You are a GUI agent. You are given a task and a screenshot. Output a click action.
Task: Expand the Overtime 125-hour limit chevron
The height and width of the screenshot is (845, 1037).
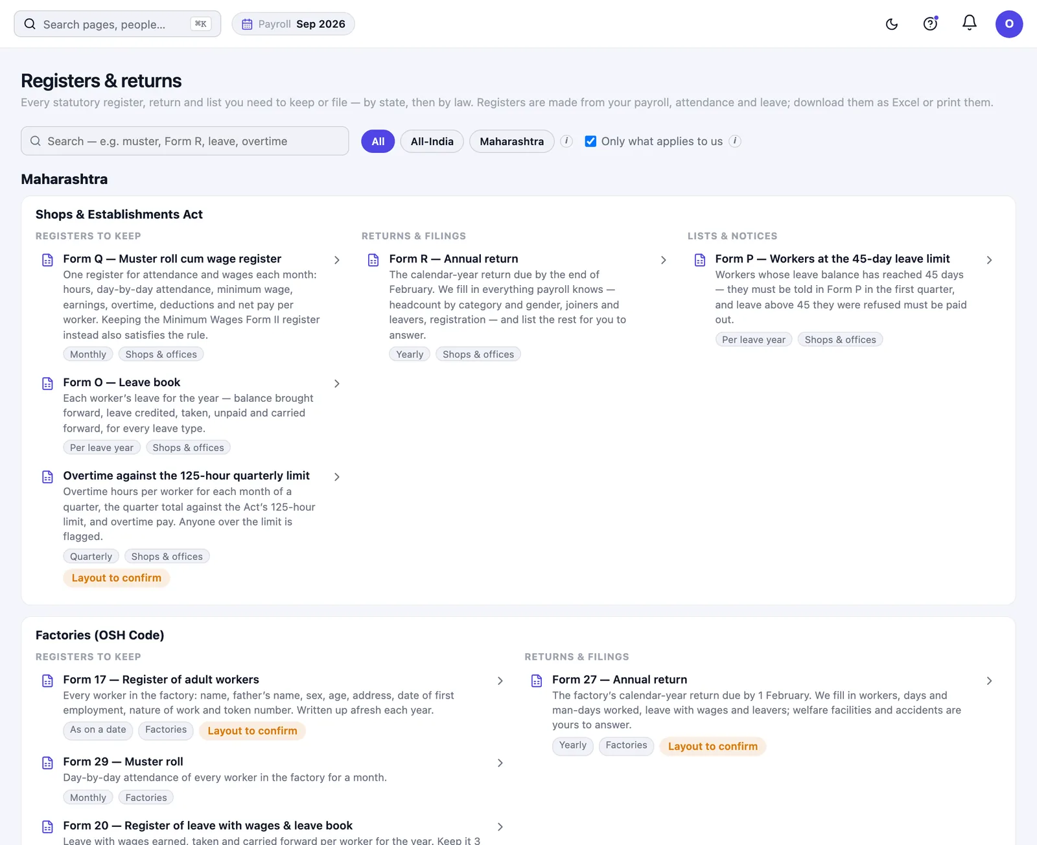pyautogui.click(x=337, y=477)
